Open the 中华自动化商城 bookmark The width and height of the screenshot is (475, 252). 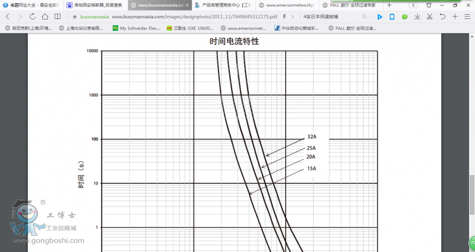tap(299, 28)
